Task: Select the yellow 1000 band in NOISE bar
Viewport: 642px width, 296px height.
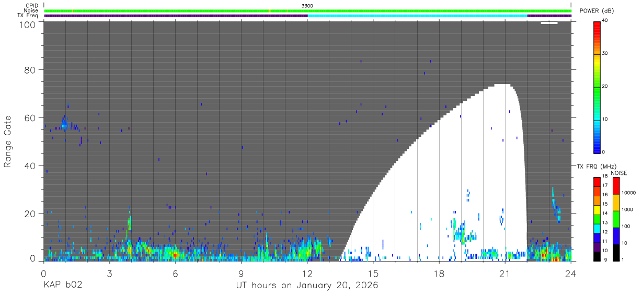Action: coord(616,203)
